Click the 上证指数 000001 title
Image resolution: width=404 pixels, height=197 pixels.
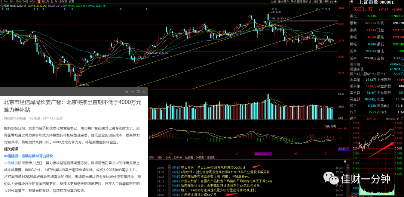376,2
